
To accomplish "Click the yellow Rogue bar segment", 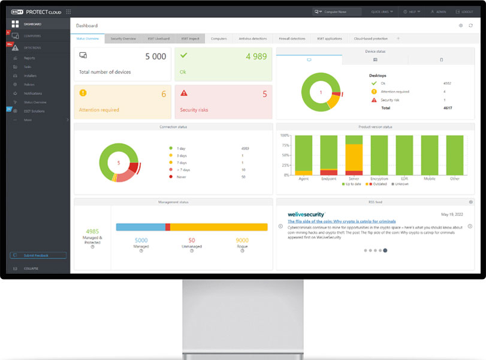I will click(x=219, y=227).
